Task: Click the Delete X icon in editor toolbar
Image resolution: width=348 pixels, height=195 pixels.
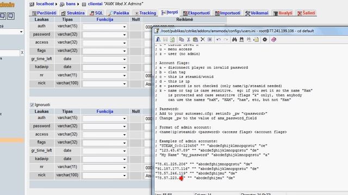Action: [202, 40]
